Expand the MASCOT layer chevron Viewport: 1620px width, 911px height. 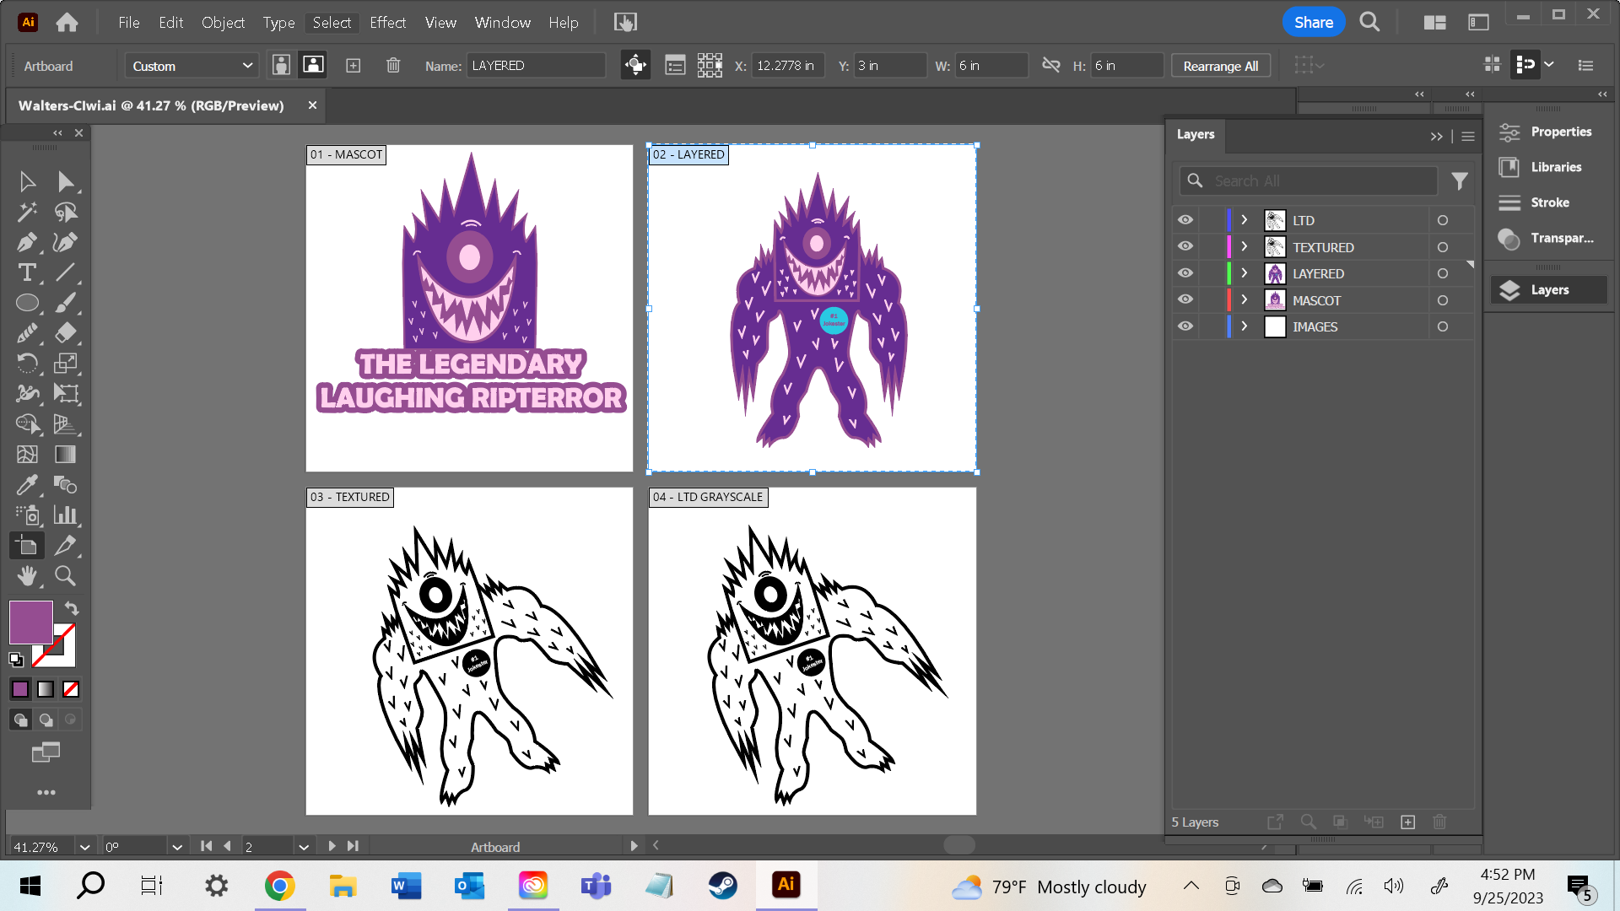click(x=1244, y=300)
